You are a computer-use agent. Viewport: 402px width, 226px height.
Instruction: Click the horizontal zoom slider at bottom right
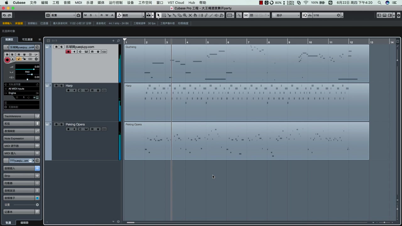tap(384, 223)
